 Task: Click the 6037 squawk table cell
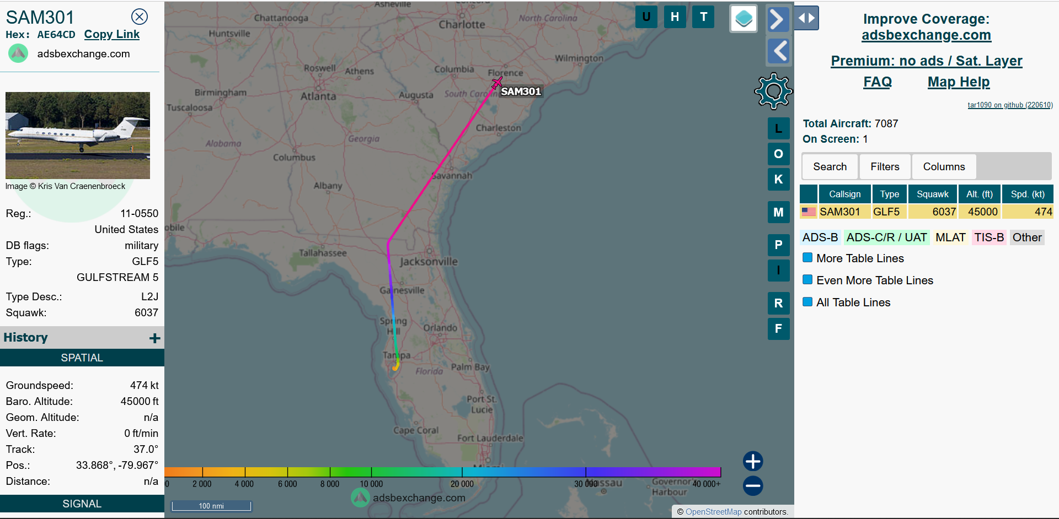[933, 212]
